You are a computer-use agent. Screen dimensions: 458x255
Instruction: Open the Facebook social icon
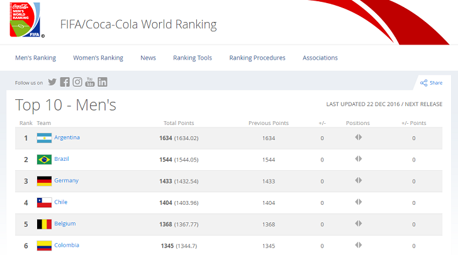click(x=65, y=82)
